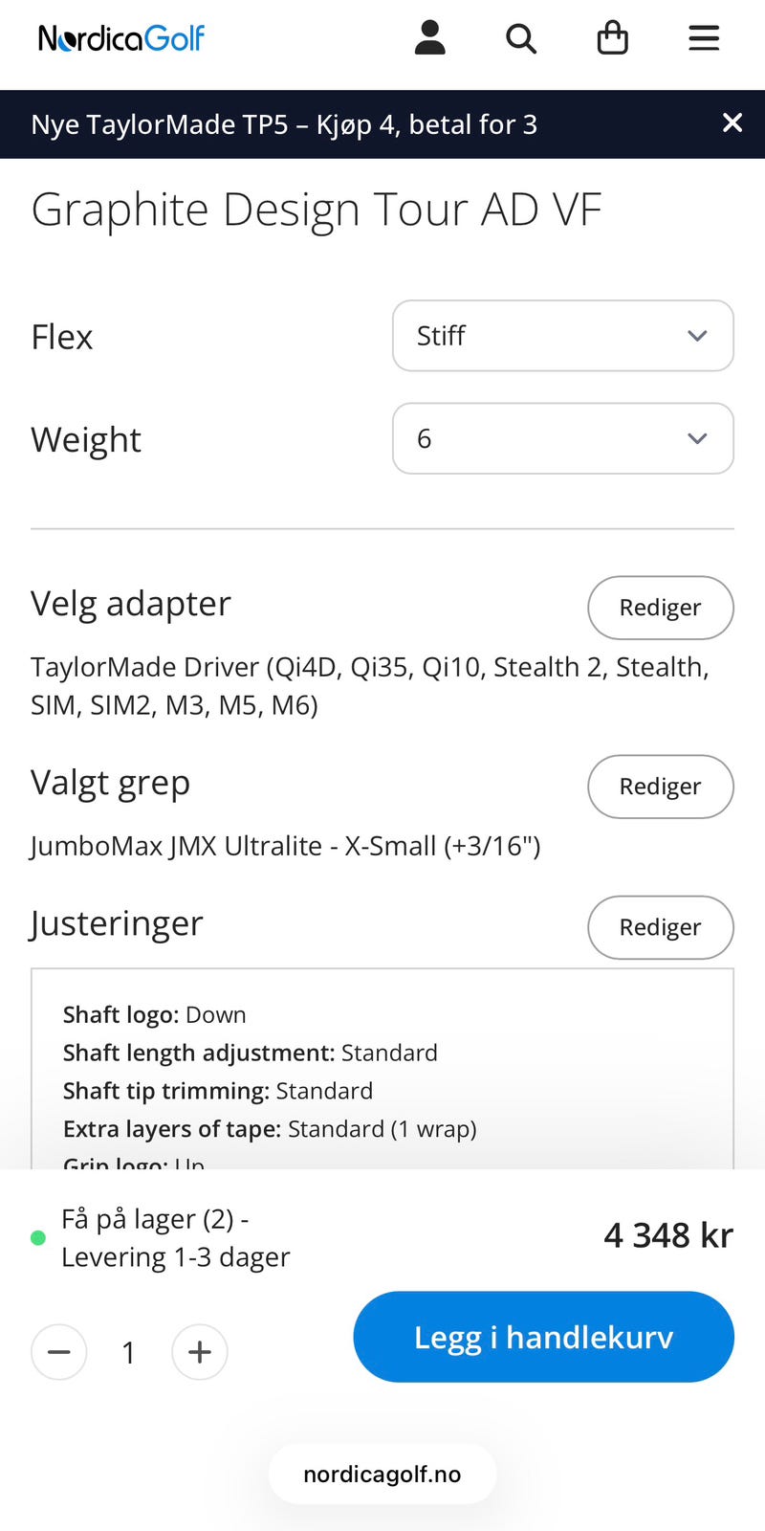Edit the Valgt grep selection
The width and height of the screenshot is (765, 1531).
(x=661, y=787)
